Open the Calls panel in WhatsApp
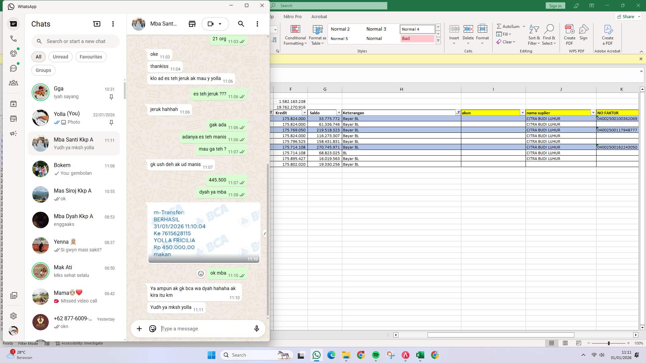 click(x=13, y=39)
